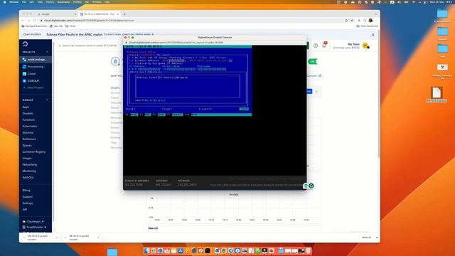Open the Apple menu
Viewport: 455px width, 256px height.
pyautogui.click(x=4, y=2)
